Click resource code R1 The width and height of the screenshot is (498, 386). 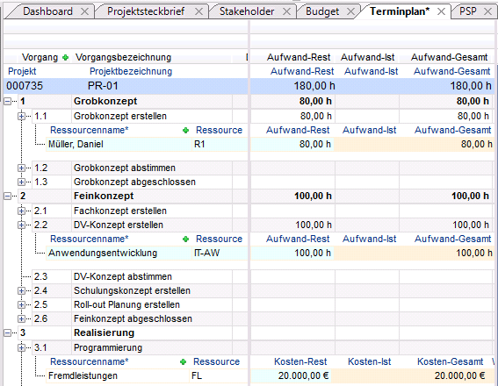[x=199, y=145]
